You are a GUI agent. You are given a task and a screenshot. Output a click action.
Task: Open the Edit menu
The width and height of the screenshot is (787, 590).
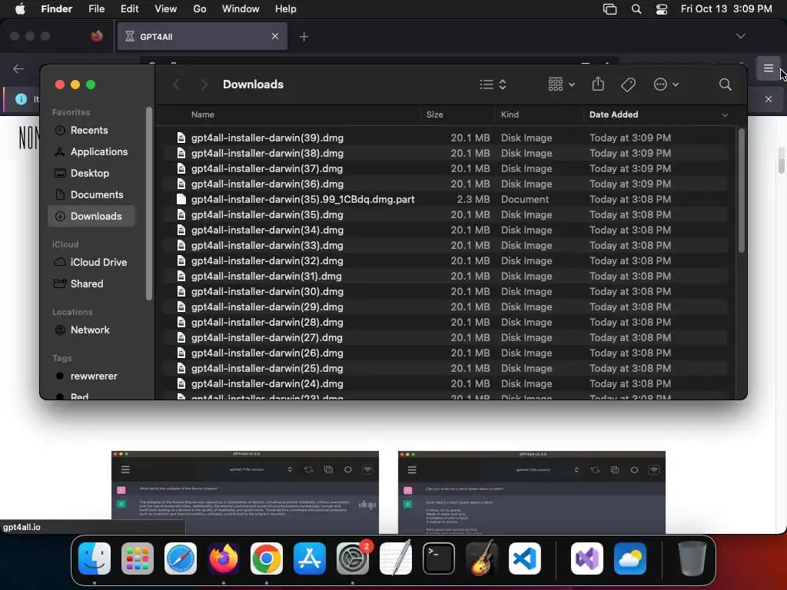(x=129, y=9)
